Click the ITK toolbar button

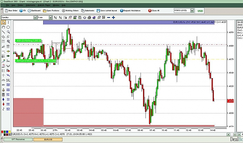point(23,10)
